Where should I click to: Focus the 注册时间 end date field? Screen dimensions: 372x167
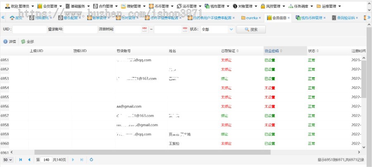click(168, 29)
